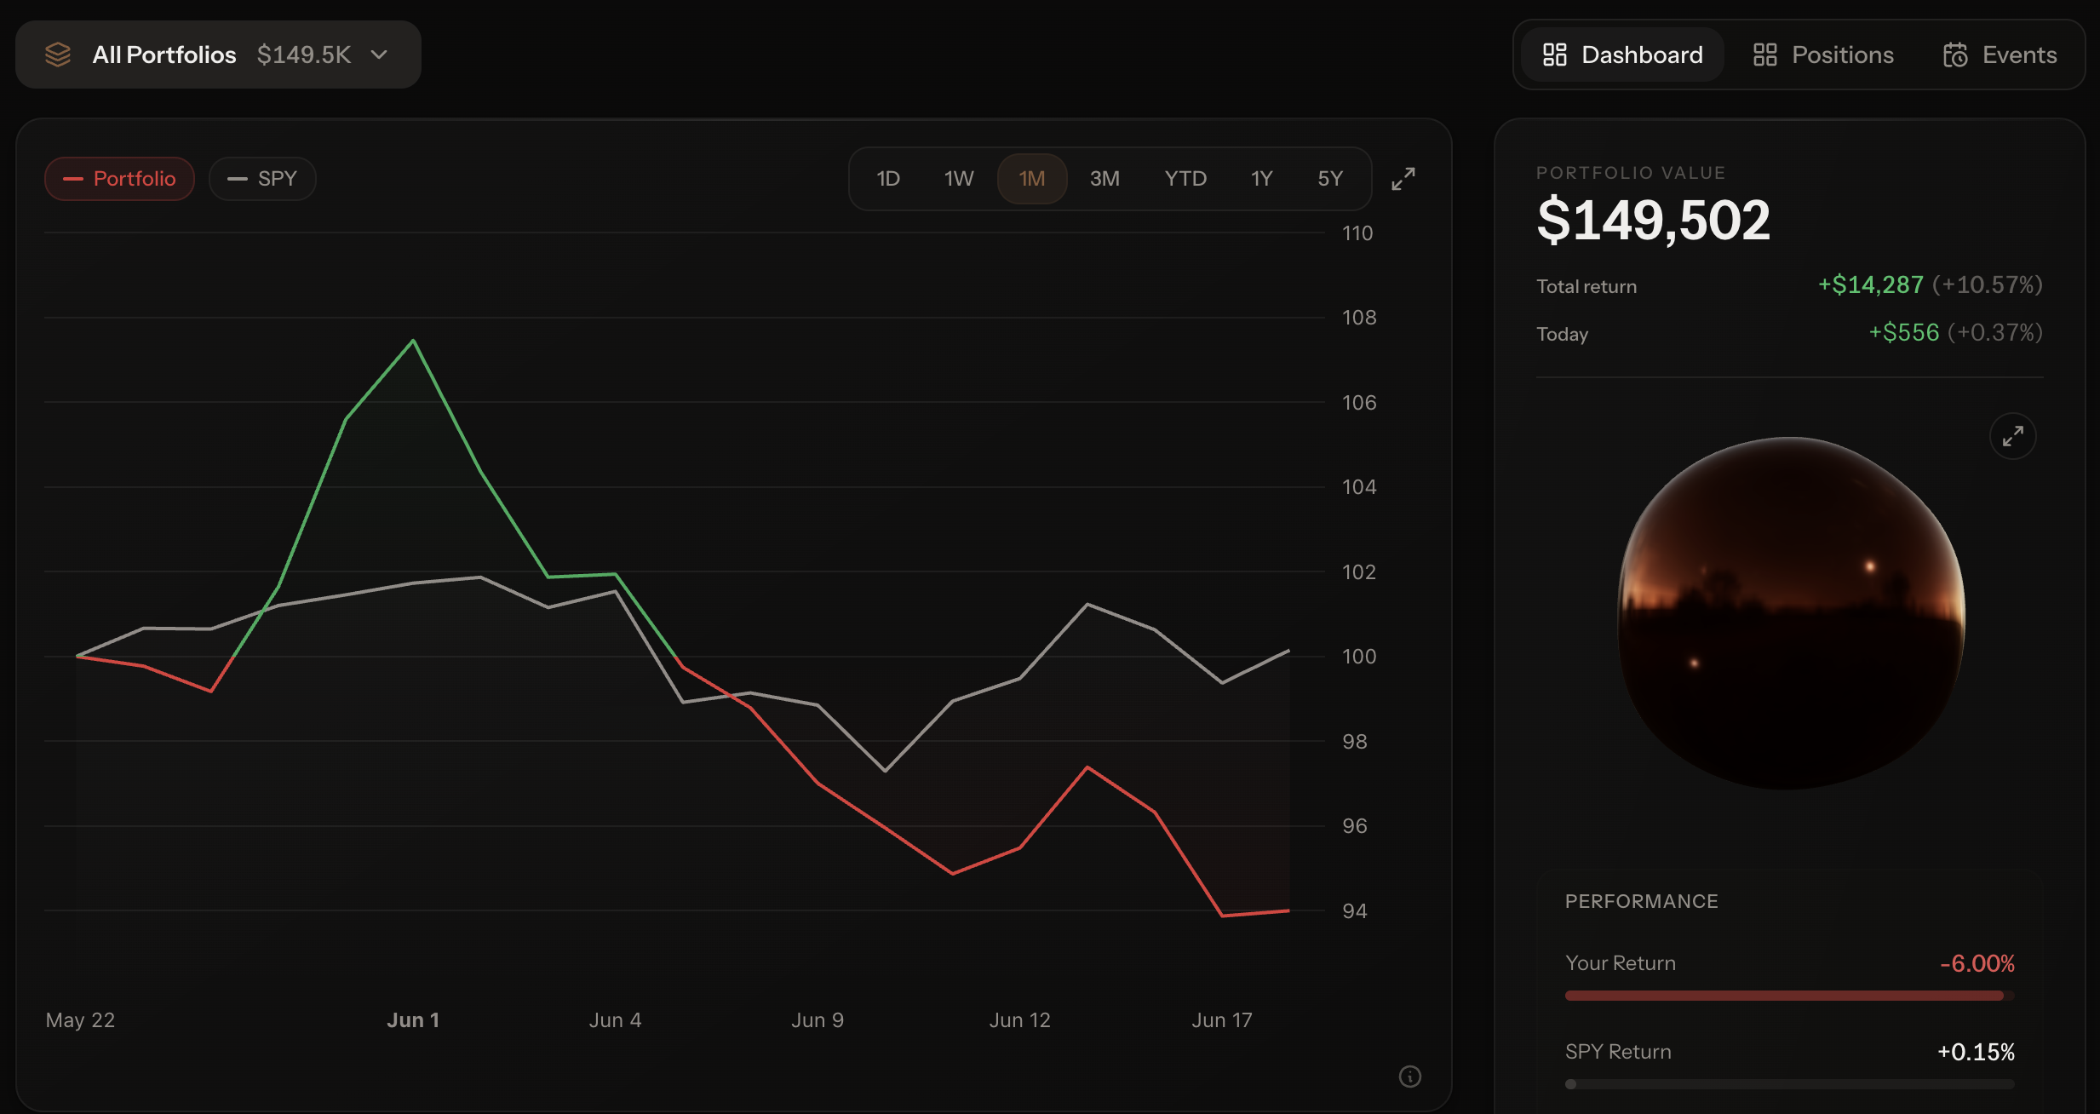Click the All Portfolios stack icon

click(58, 55)
